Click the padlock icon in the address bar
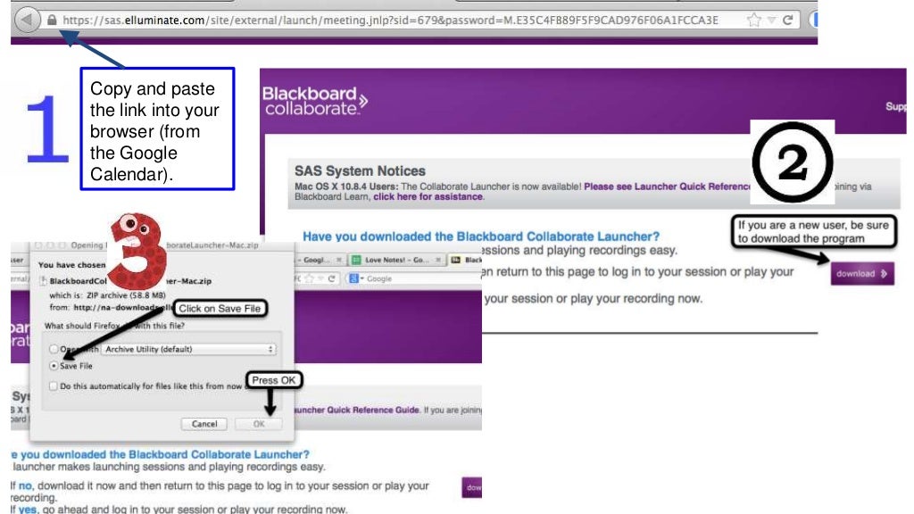The image size is (914, 514). point(52,20)
